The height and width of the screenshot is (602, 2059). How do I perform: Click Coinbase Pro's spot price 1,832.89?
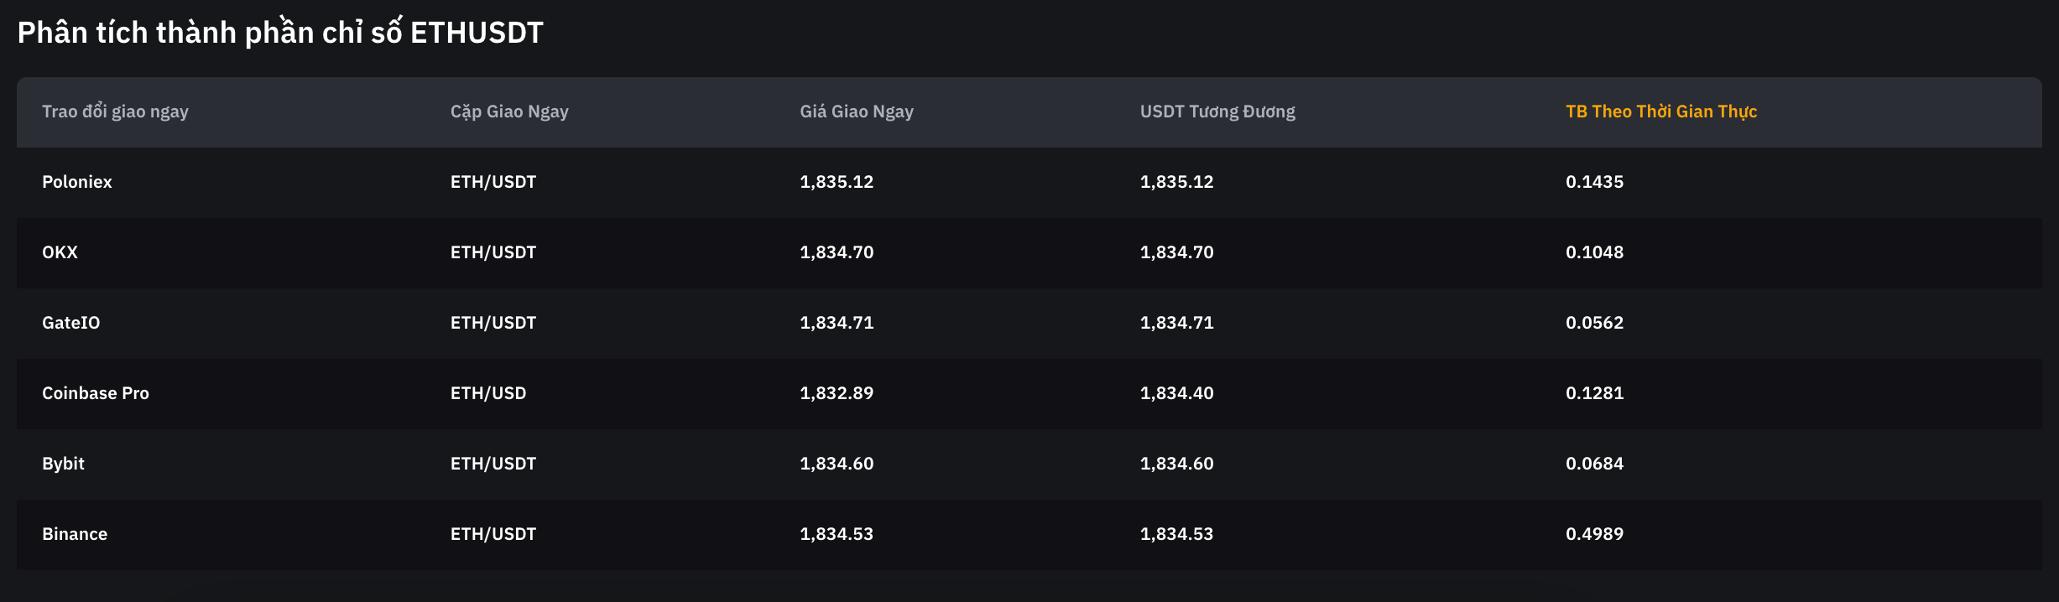click(x=836, y=393)
